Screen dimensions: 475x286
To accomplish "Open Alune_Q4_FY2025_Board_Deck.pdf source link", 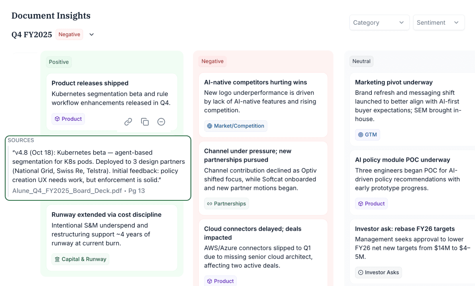I will click(x=67, y=191).
